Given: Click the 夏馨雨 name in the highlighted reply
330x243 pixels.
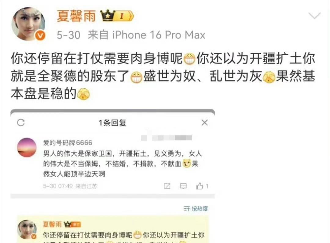Looking at the screenshot, I should tap(52, 224).
